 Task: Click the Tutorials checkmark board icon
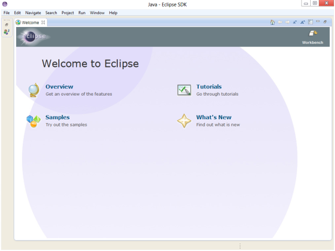point(184,90)
